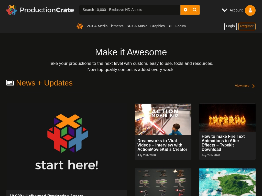Viewport: 262px width, 196px height.
Task: Open the Inferno fire text thumbnail
Action: pos(227,118)
